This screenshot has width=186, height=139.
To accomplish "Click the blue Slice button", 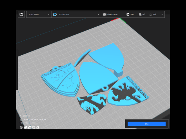I will (146, 124).
